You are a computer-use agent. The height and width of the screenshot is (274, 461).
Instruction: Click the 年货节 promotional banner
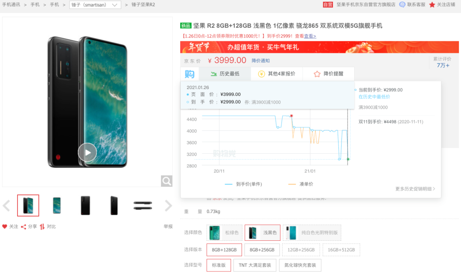[319, 47]
